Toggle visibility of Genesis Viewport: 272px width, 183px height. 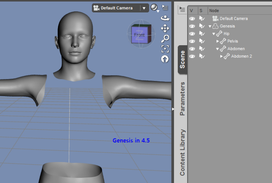point(192,26)
